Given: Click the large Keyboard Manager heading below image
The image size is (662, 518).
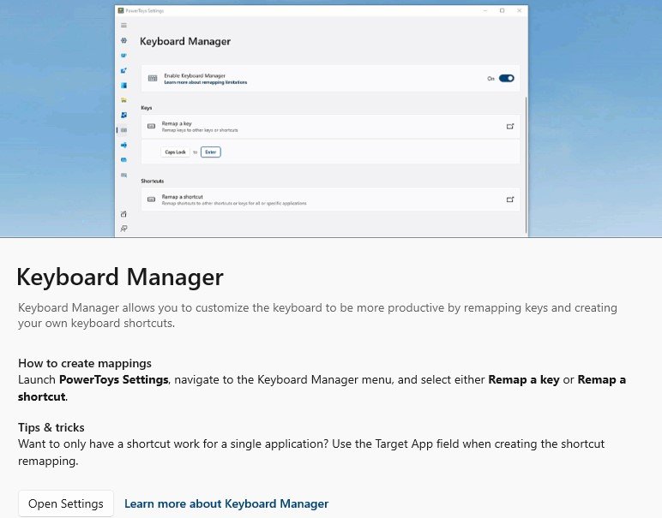Looking at the screenshot, I should [120, 277].
